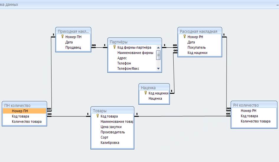The width and height of the screenshot is (279, 162).
Task: Click relationship line between ПН количество and Товары
Action: tap(69, 116)
